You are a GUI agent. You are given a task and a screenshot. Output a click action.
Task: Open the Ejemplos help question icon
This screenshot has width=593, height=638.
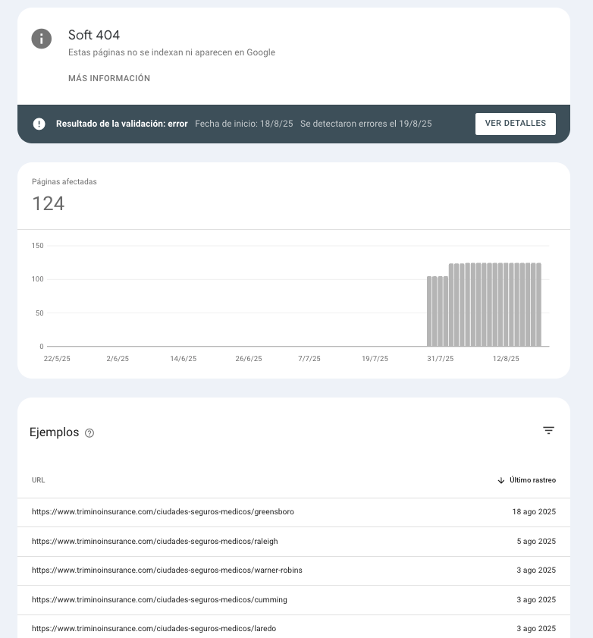[89, 433]
